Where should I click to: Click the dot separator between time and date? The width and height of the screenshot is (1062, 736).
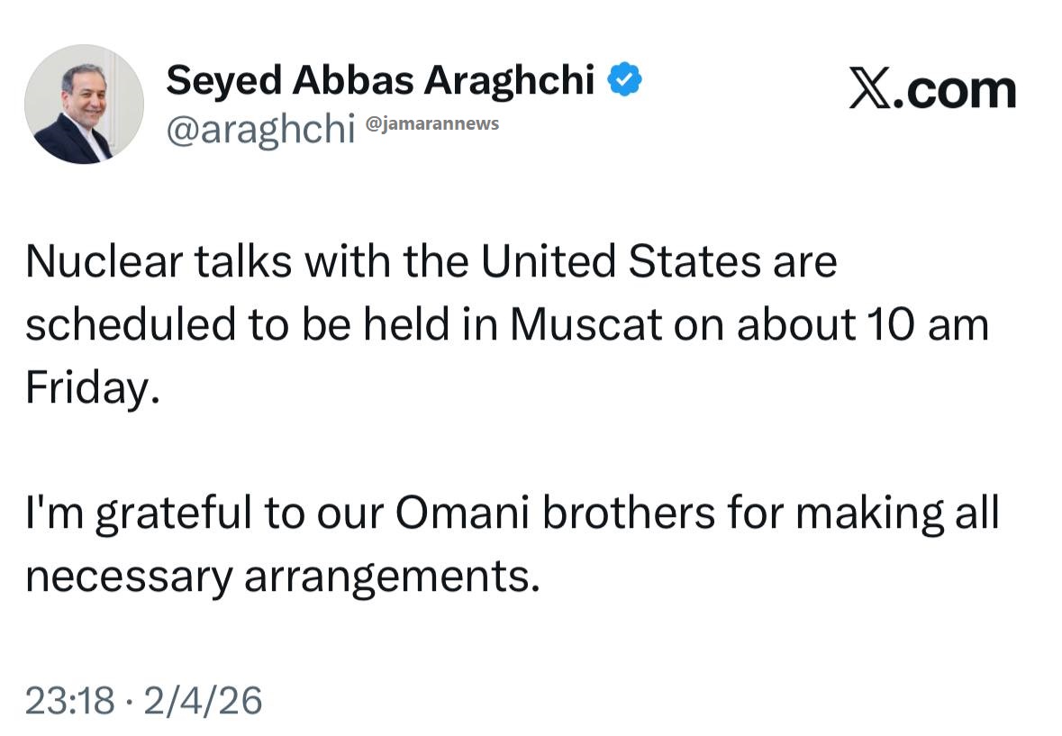(130, 701)
